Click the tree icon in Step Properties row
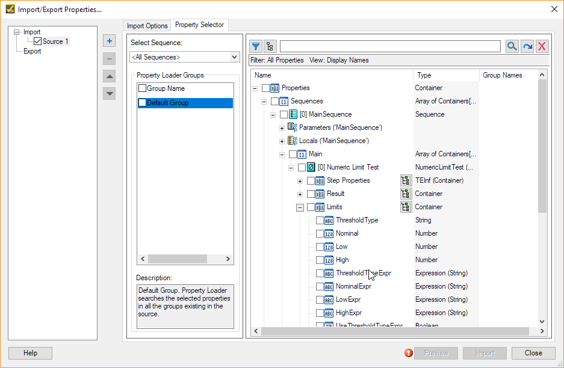Viewport: 564px width, 368px height. pyautogui.click(x=406, y=180)
